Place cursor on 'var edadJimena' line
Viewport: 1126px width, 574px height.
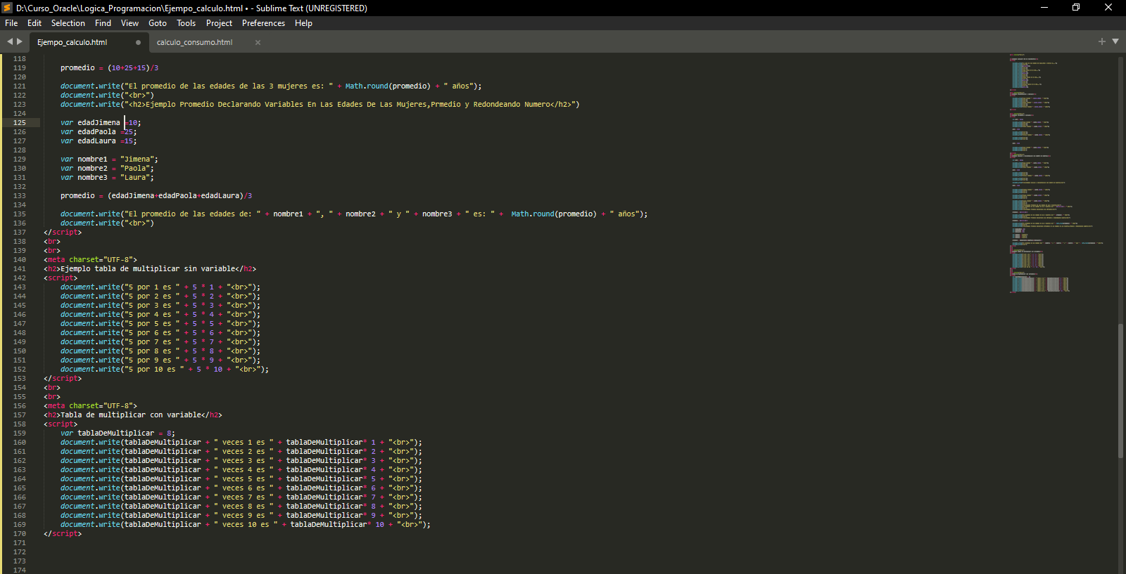point(101,122)
